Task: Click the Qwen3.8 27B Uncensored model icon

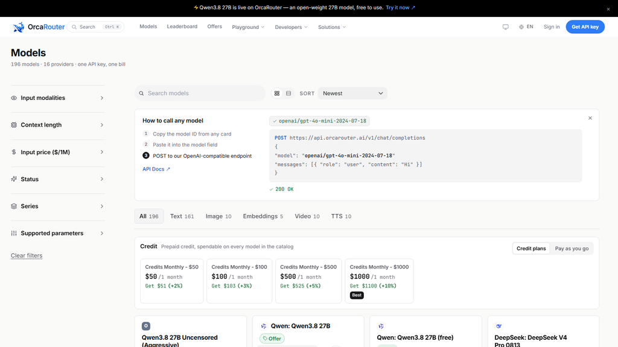Action: tap(146, 326)
